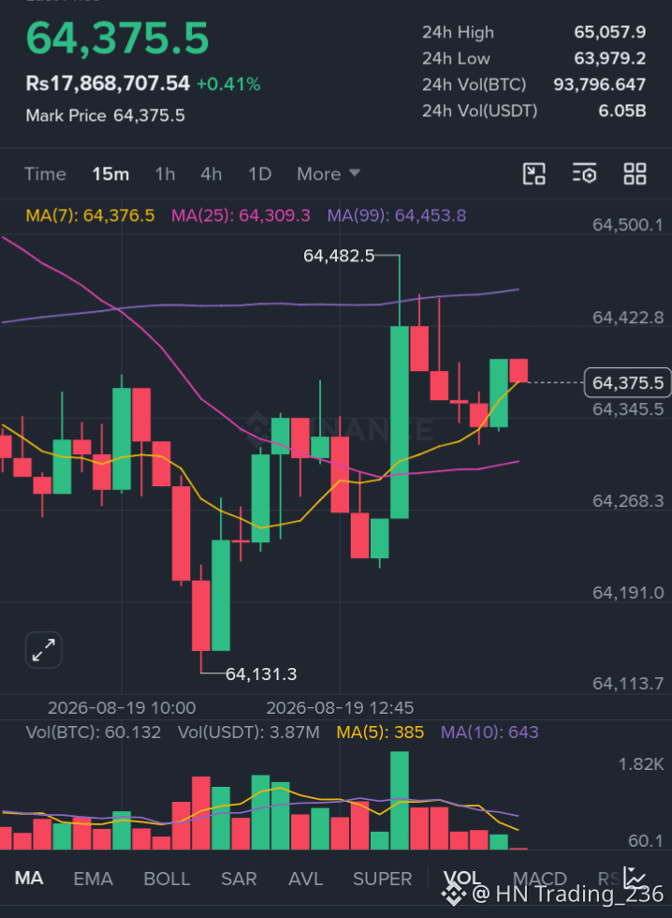Switch to the 1h interval

click(x=165, y=174)
